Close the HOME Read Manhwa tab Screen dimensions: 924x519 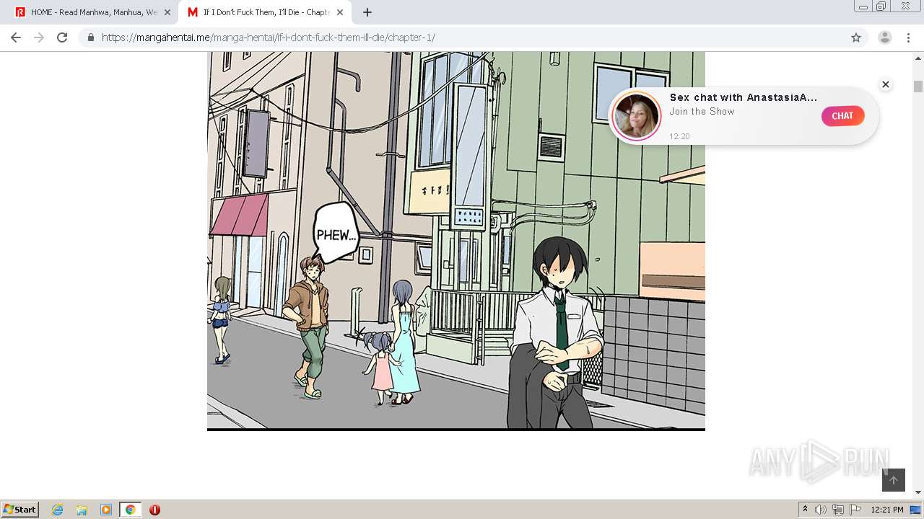point(167,12)
